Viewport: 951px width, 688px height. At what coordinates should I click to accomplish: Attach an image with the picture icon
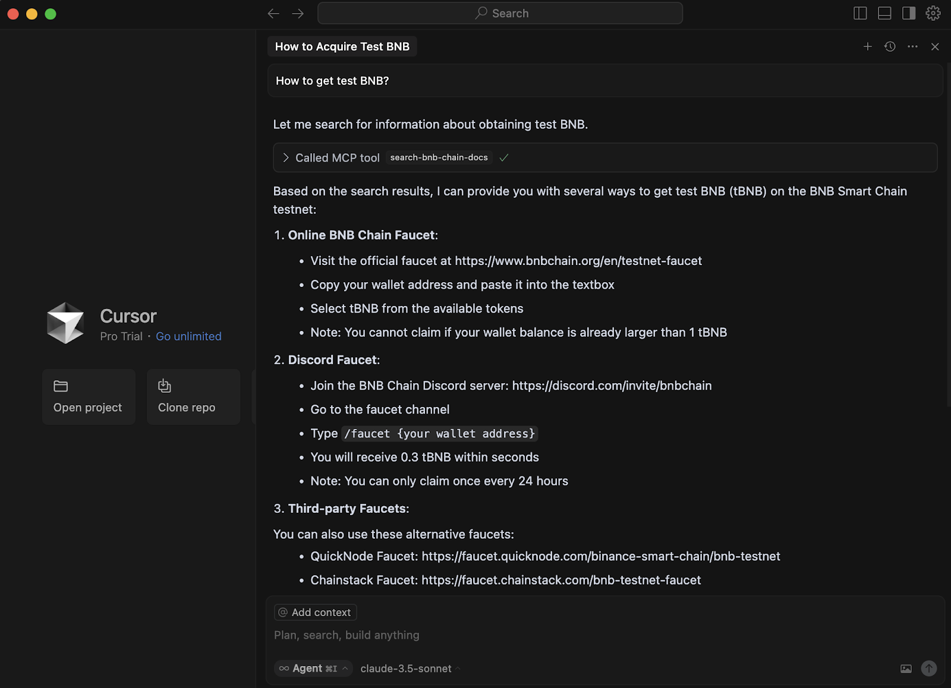click(x=906, y=668)
